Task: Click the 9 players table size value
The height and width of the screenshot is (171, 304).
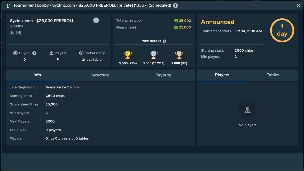Action: coord(53,130)
